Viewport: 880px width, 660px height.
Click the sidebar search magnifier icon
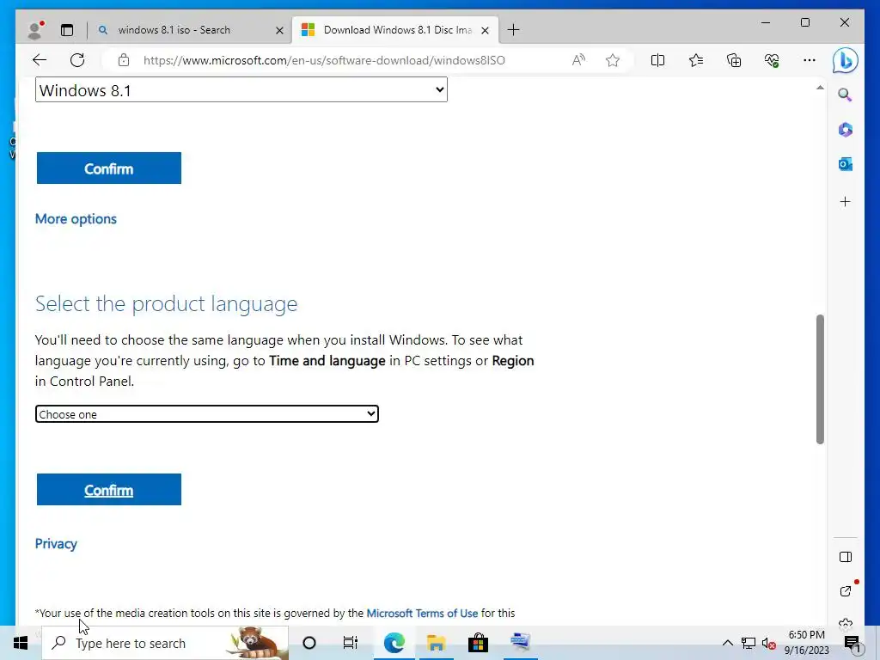pyautogui.click(x=846, y=95)
